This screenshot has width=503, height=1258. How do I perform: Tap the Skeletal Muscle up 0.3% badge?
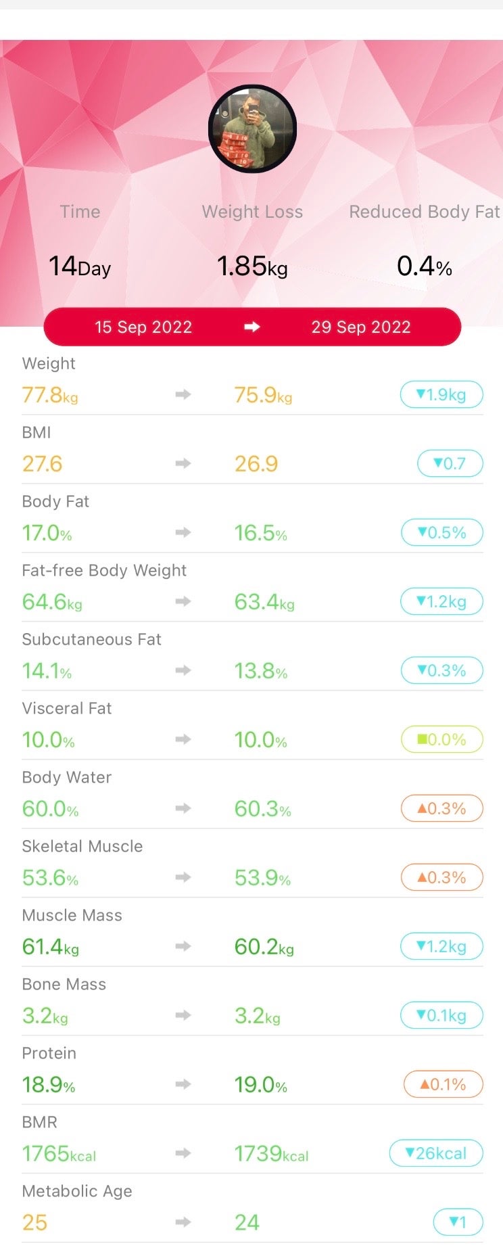[442, 877]
